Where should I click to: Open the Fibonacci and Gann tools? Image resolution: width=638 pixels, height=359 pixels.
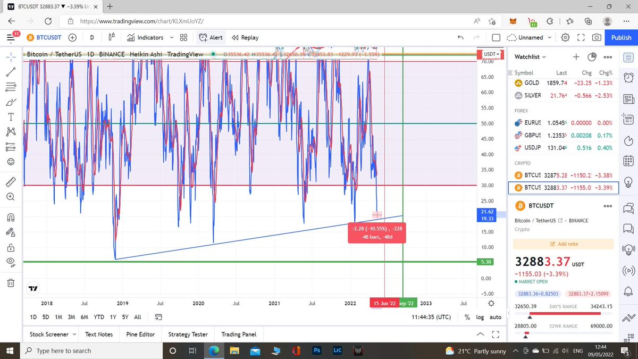11,87
